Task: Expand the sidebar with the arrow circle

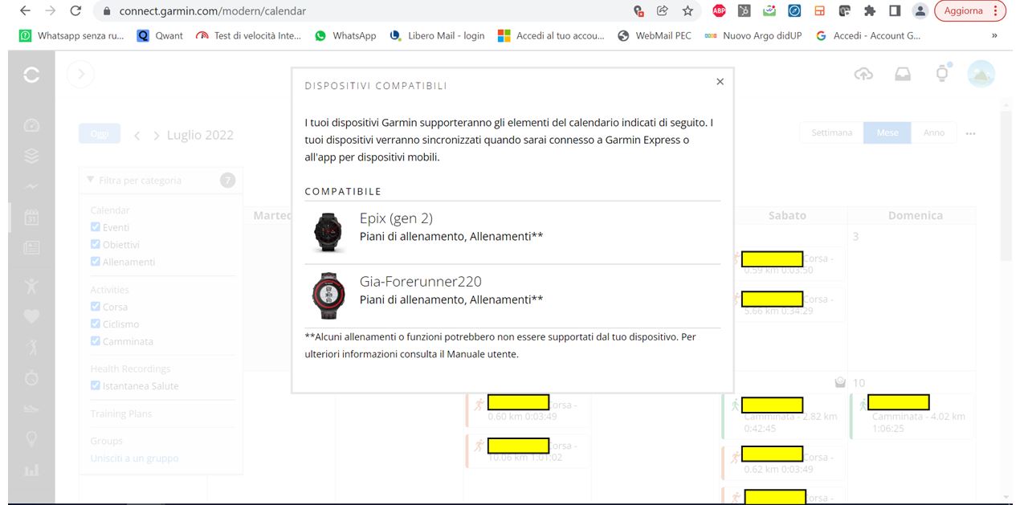Action: (81, 75)
